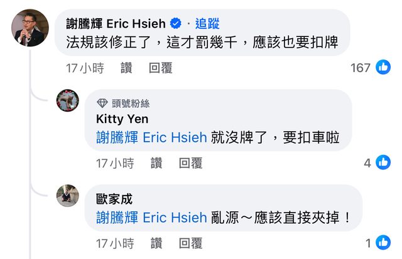Click the Eric Hsieh mention in 歐家成's reply
The image size is (402, 259).
(x=151, y=218)
